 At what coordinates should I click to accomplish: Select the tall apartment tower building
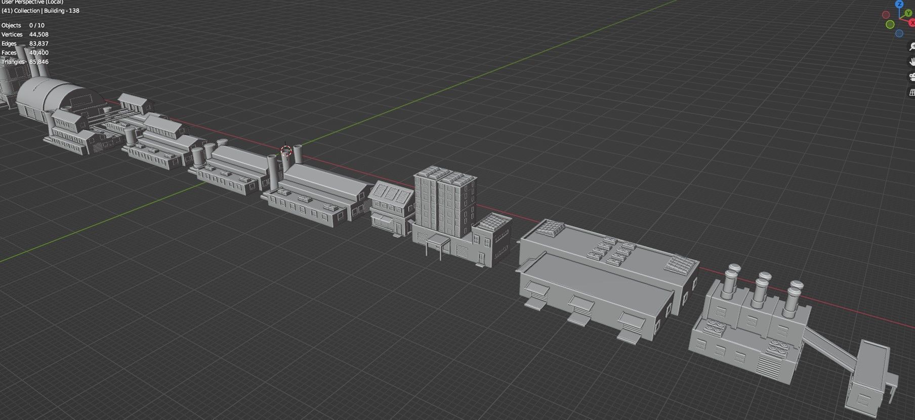(444, 202)
